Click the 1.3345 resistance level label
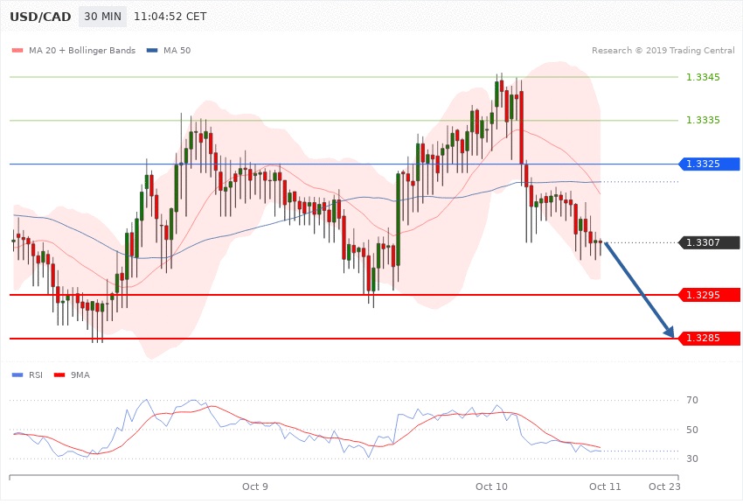 tap(703, 78)
